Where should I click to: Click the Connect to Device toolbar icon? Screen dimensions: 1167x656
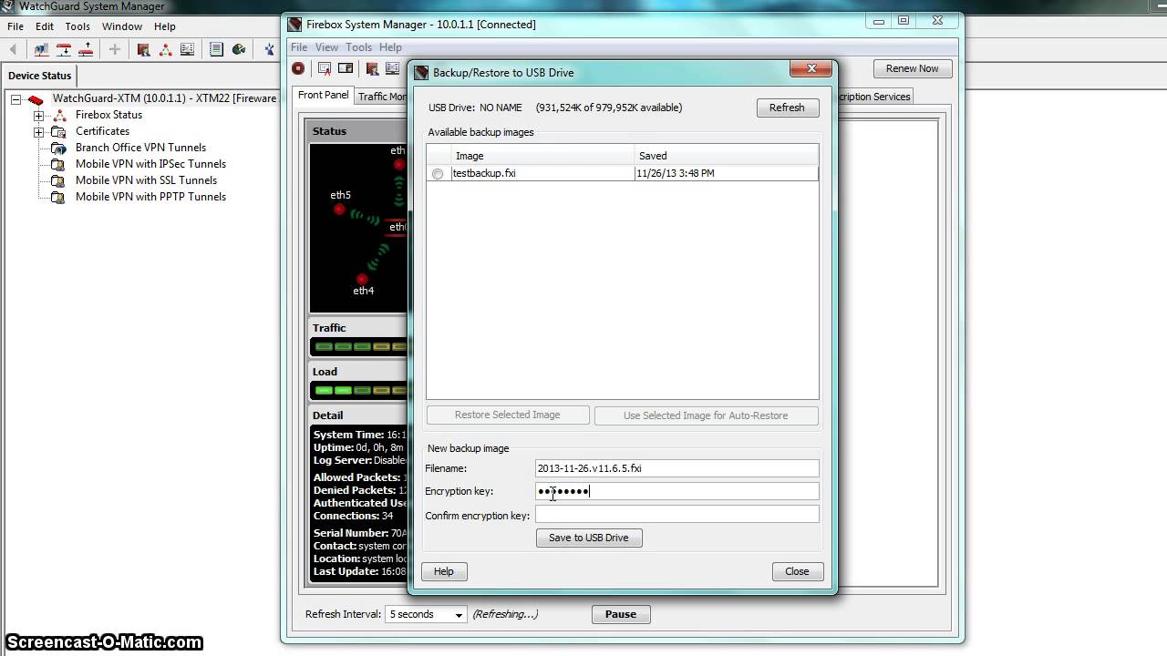(42, 49)
